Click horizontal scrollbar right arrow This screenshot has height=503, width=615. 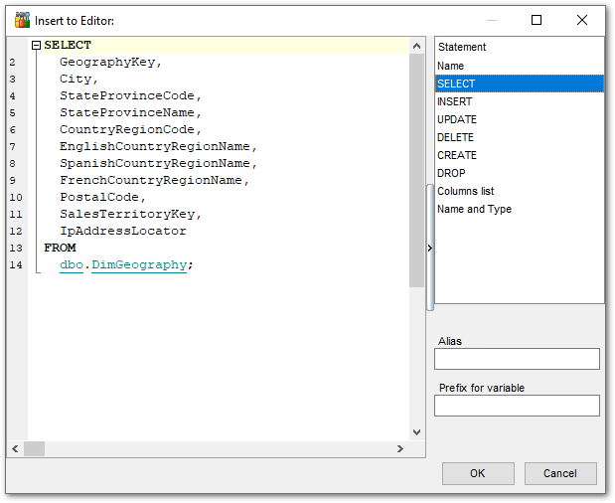point(400,449)
